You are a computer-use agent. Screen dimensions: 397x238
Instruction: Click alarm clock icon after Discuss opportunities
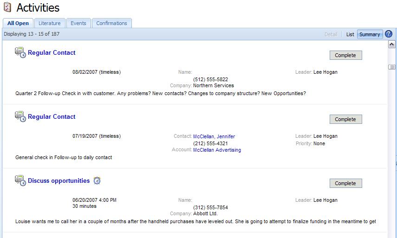pos(97,181)
